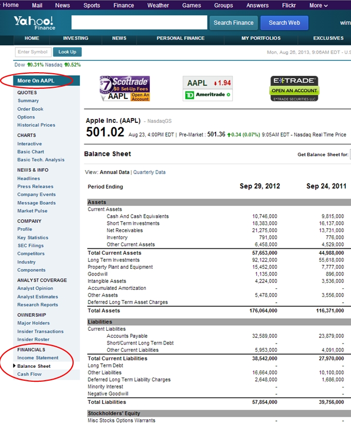Go to Sports in top bar

[x=92, y=5]
